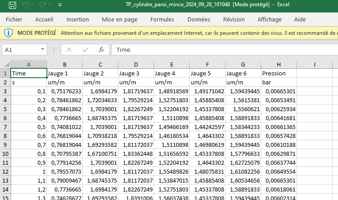This screenshot has width=338, height=200.
Task: Click the Redo arrow icon
Action: [44, 6]
